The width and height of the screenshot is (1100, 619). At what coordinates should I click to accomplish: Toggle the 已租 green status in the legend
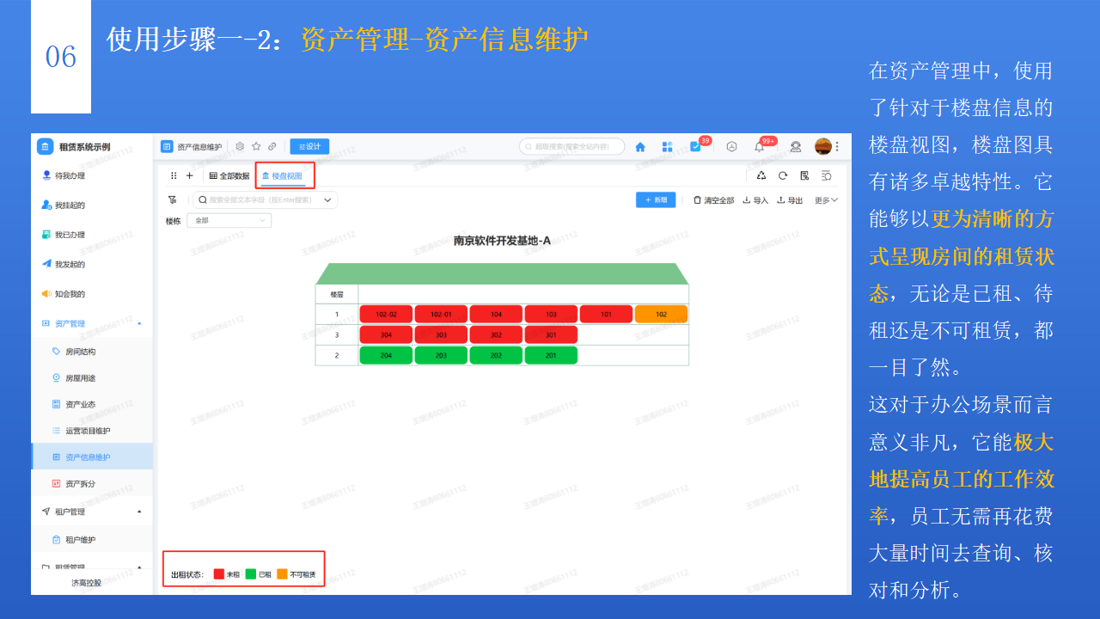coord(252,573)
